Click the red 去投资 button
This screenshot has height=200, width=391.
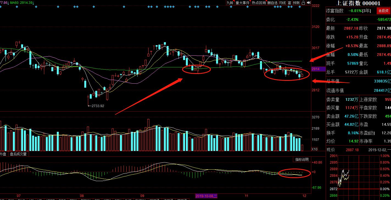[383, 11]
